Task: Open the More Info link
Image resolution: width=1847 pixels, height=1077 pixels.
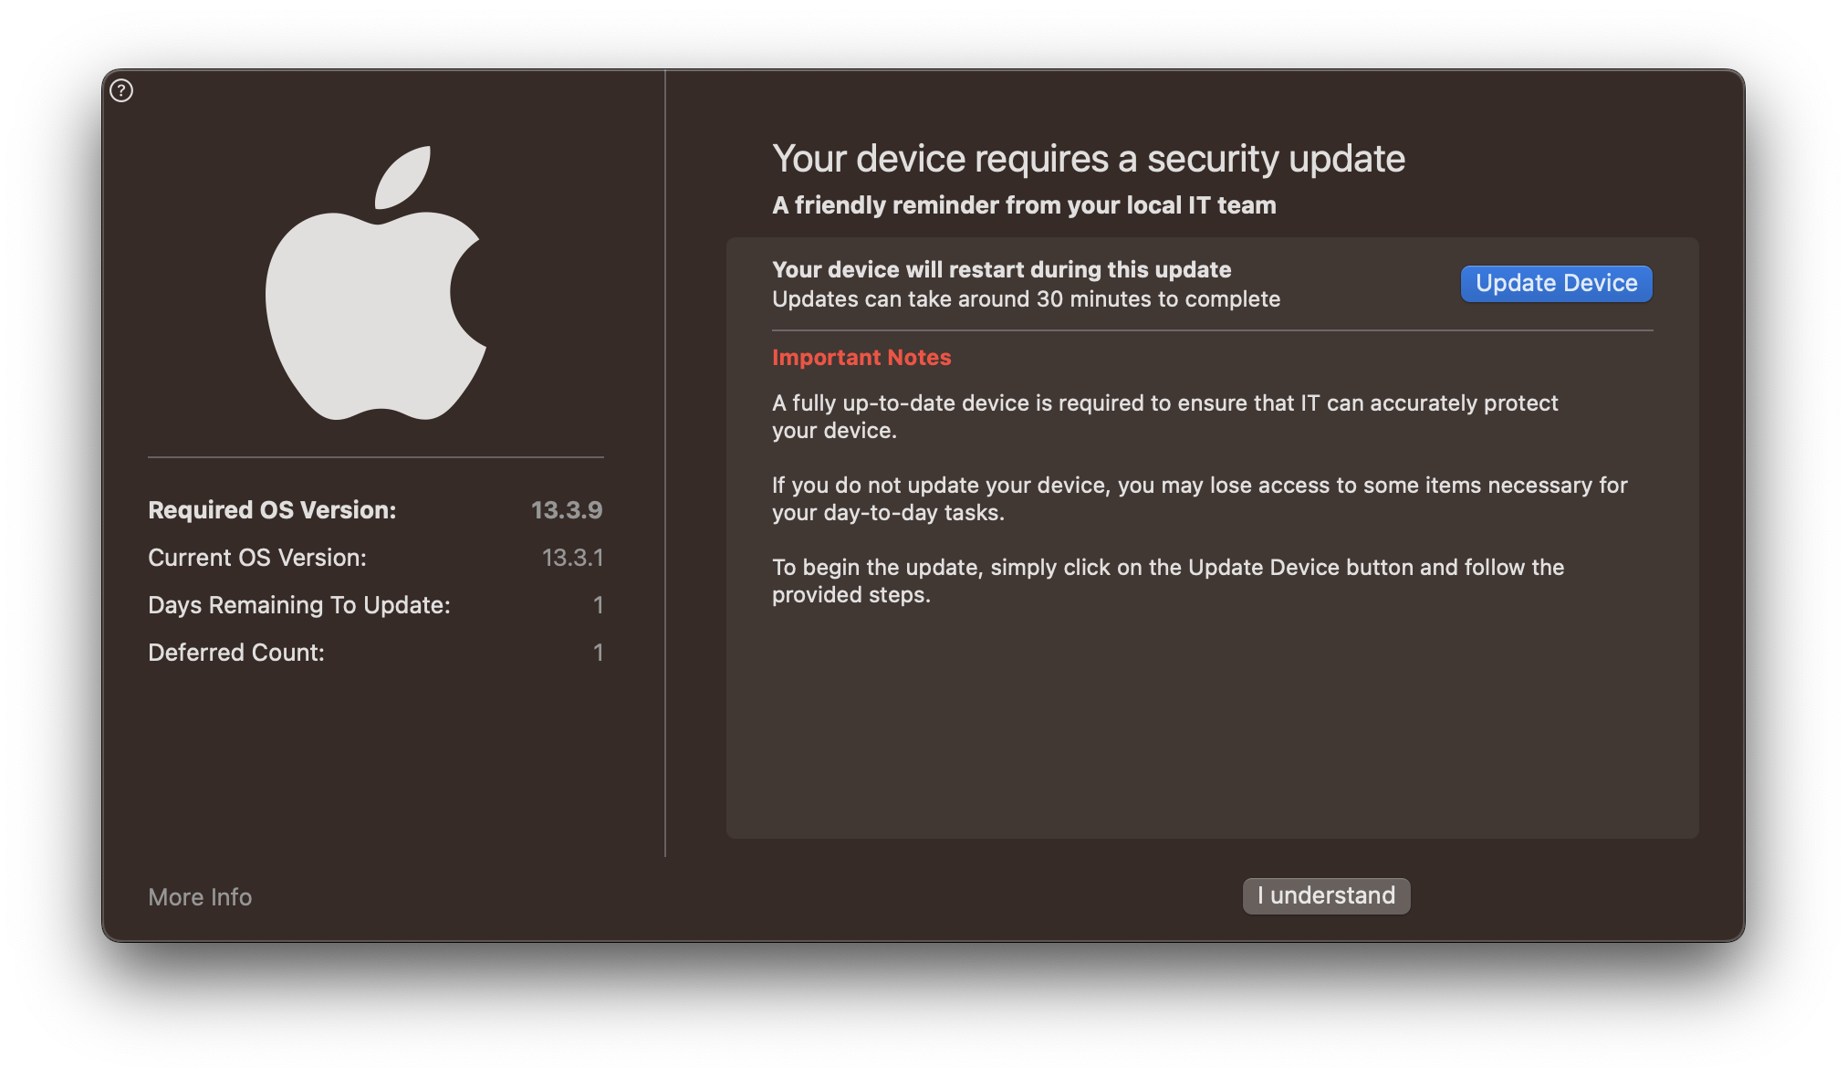Action: click(199, 897)
